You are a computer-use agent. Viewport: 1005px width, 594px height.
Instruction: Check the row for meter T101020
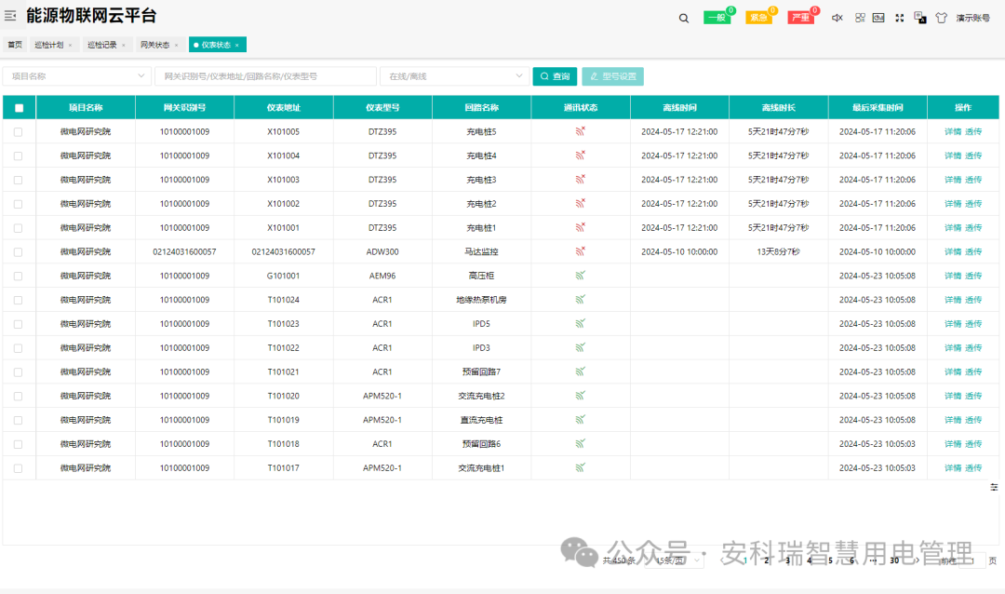18,397
